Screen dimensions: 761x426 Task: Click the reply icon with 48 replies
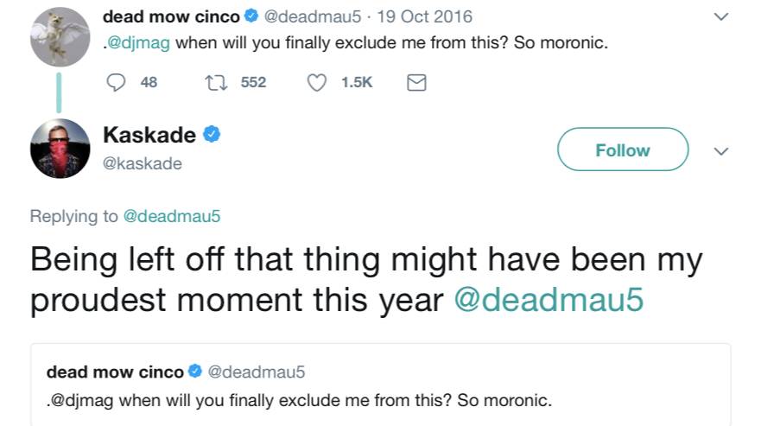(116, 82)
